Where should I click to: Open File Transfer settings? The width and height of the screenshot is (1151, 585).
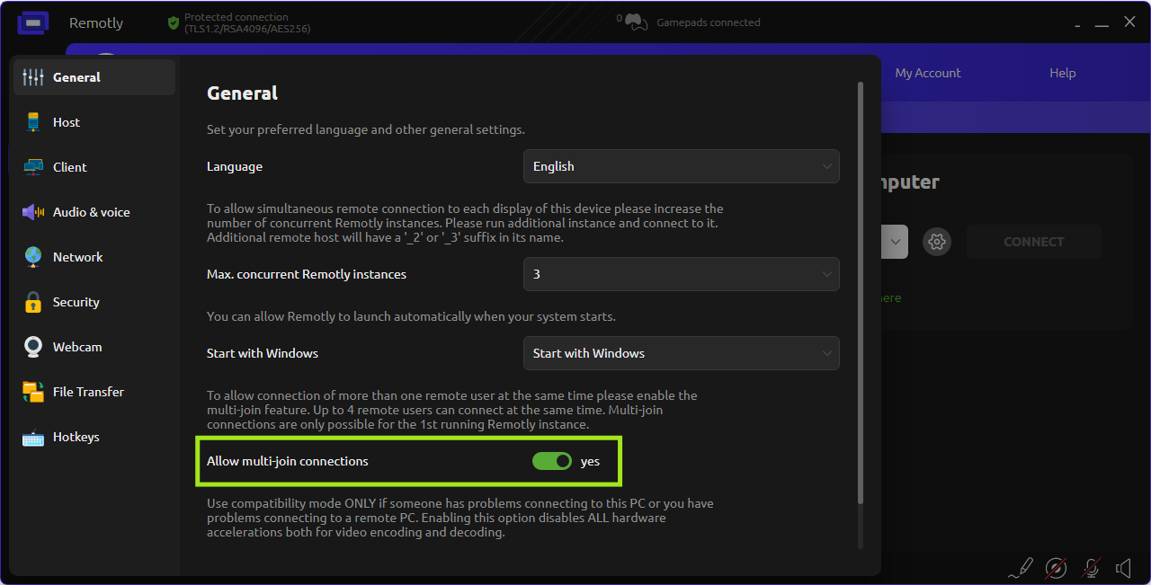(87, 392)
